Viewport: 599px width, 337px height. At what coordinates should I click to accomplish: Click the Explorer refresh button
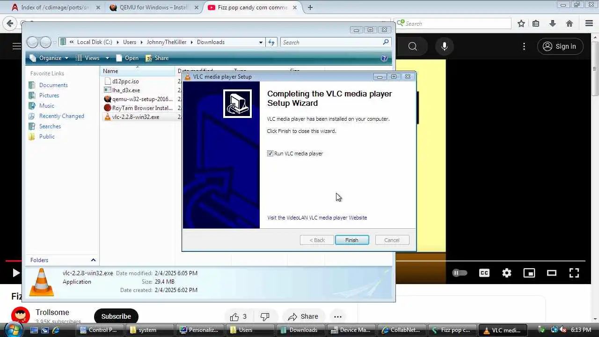tap(271, 42)
